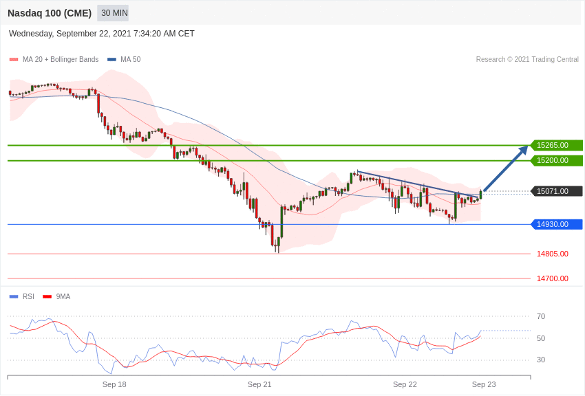Viewport: 585px width, 396px height.
Task: Click the blue MA 50 legend swatch
Action: (x=111, y=59)
